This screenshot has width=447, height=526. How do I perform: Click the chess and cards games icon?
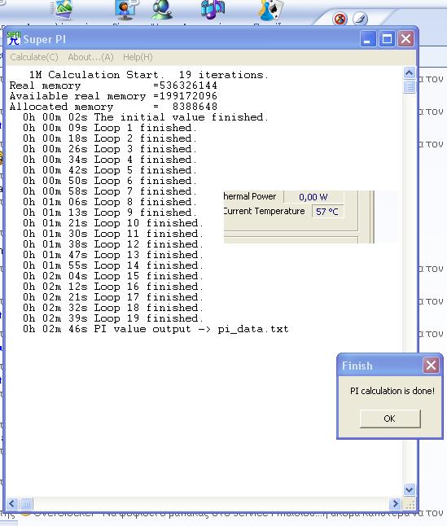click(270, 10)
